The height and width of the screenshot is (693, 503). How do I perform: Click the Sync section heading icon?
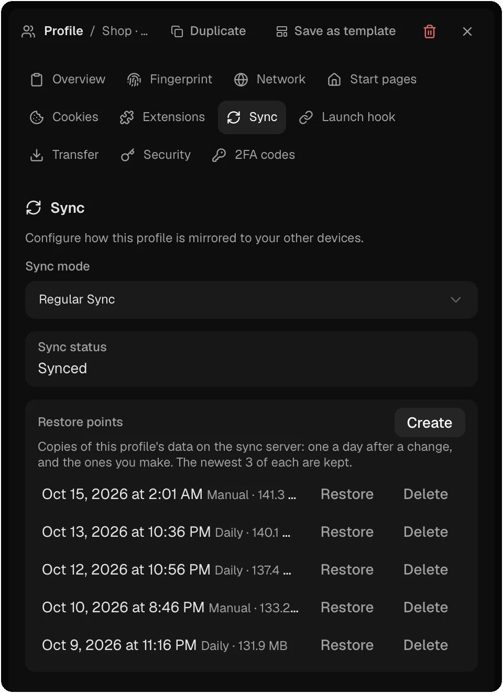pyautogui.click(x=34, y=208)
